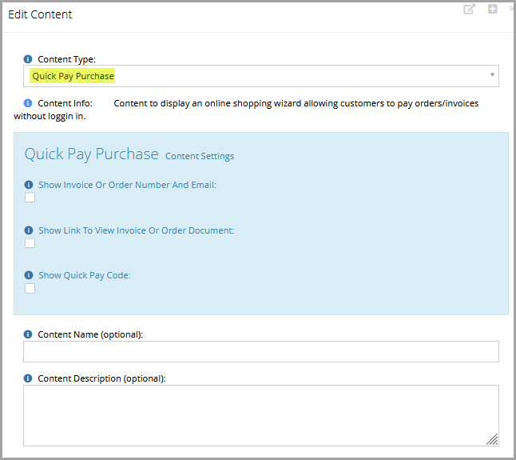Click info icon beside Show Invoice Or Order Number
516x460 pixels.
pos(29,185)
